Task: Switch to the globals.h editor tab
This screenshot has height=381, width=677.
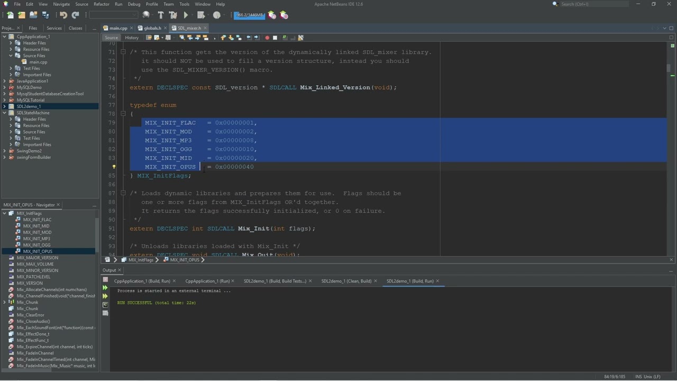Action: coord(152,28)
